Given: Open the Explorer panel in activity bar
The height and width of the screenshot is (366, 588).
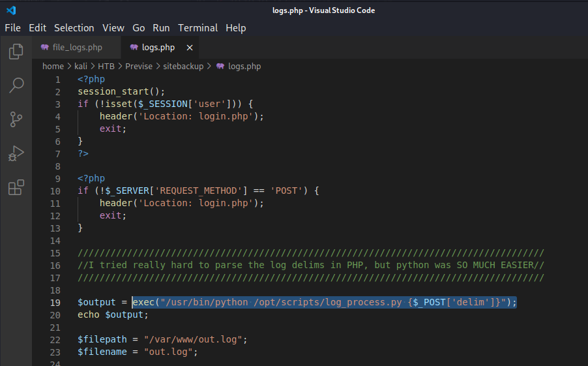Looking at the screenshot, I should [x=16, y=52].
